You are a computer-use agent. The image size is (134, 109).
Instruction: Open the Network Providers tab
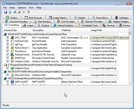[x=92, y=22]
